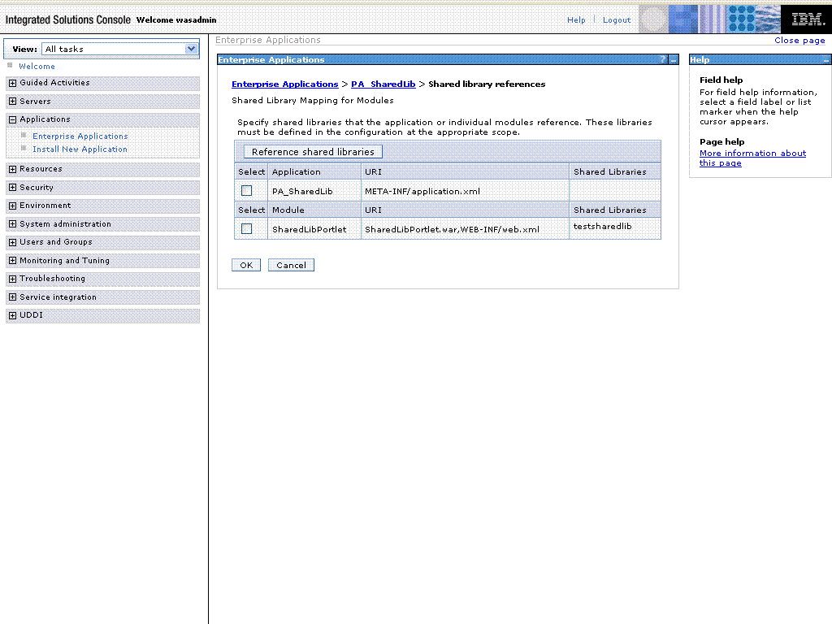
Task: Click the Environment label
Action: click(x=45, y=206)
